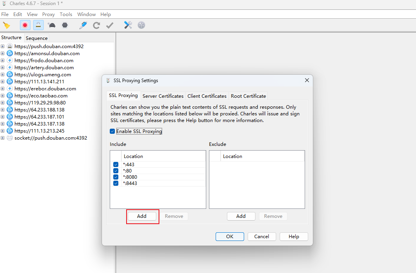416x273 pixels.
Task: Click the Exclude Location column header
Action: (262, 156)
